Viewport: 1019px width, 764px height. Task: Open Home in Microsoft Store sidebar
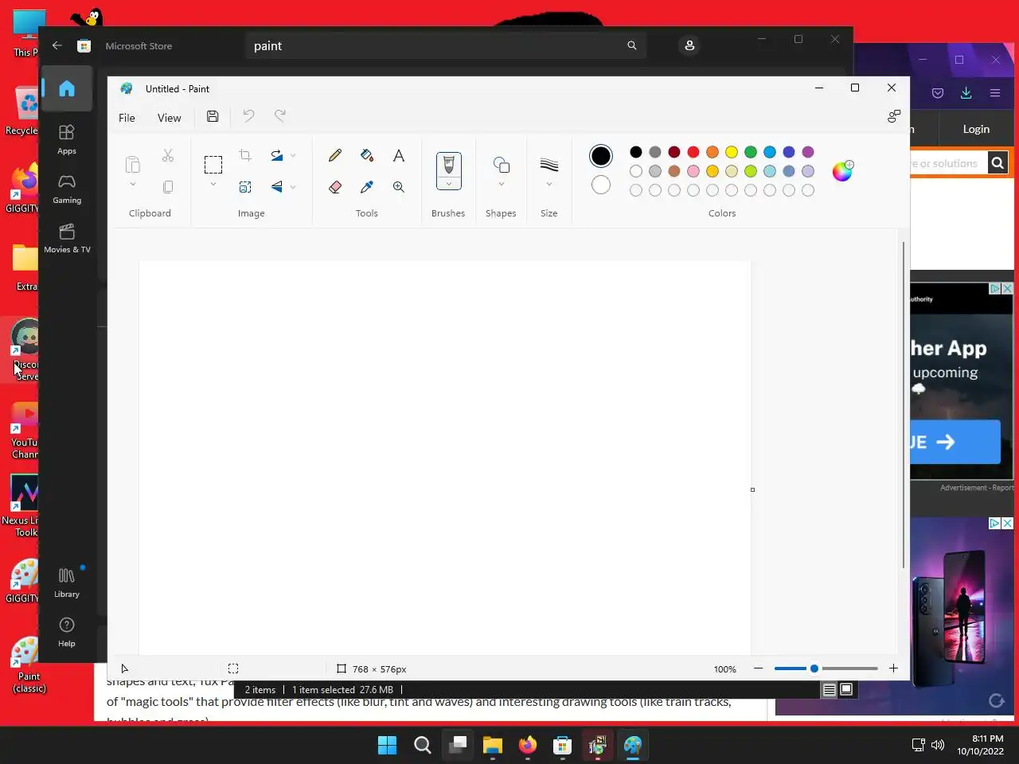67,88
